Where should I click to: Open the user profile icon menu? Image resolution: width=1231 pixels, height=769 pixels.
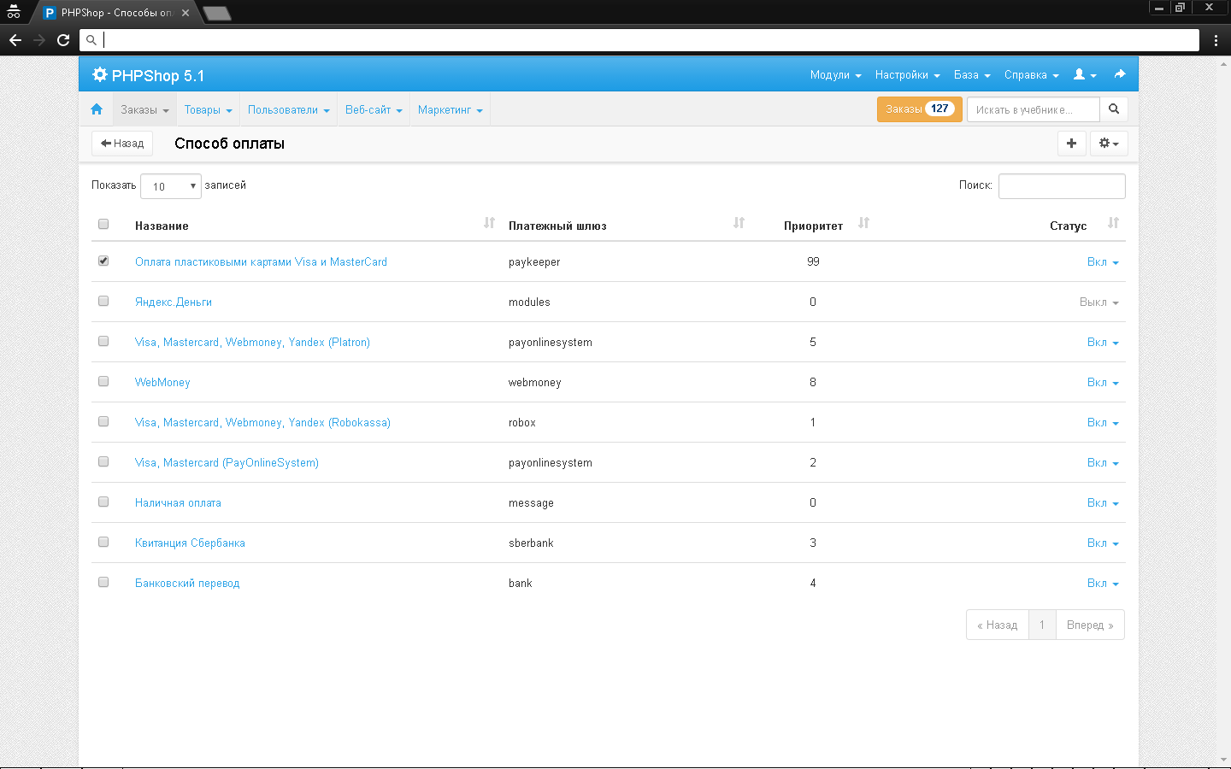1085,75
